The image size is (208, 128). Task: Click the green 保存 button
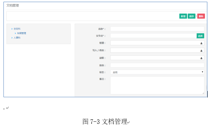[x=191, y=16]
